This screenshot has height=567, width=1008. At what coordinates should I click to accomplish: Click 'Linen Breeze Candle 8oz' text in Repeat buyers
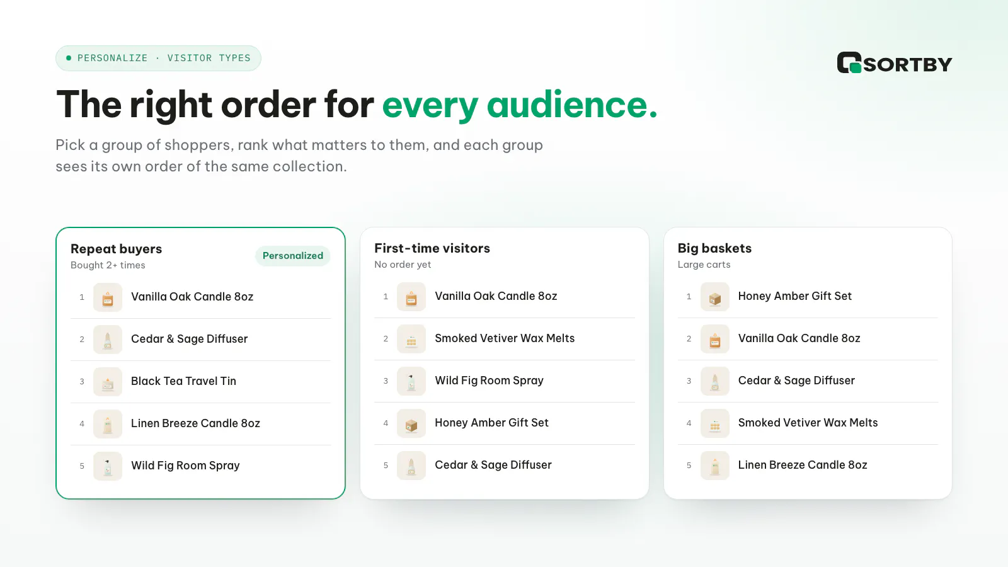pos(195,423)
